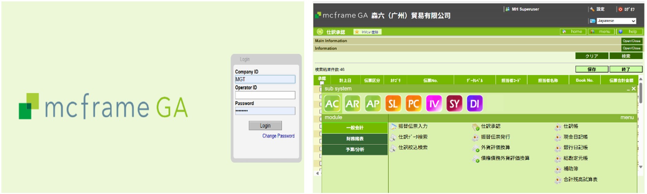Click the Book No. column header

(x=584, y=80)
